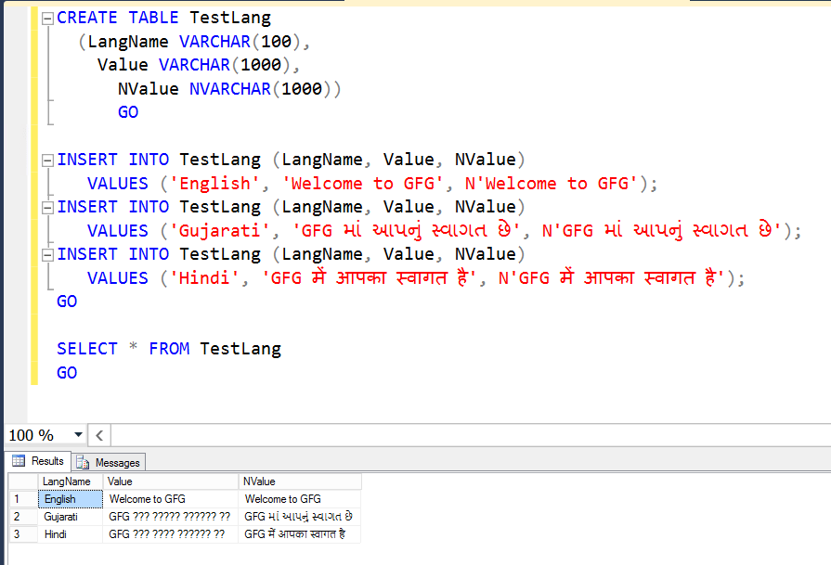Screen dimensions: 831x565
Task: Click the Value column header
Action: [167, 481]
